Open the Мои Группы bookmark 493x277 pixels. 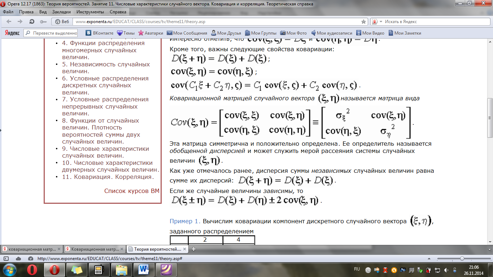click(261, 33)
